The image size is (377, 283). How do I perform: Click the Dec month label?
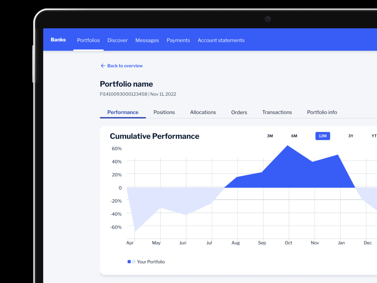[x=368, y=243]
